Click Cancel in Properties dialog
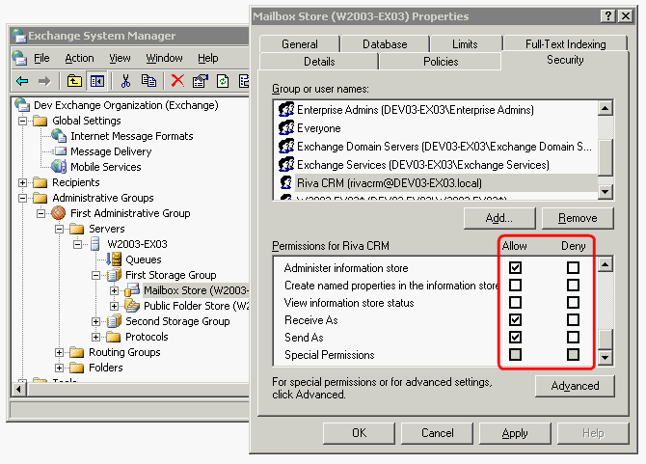This screenshot has height=464, width=646. click(x=437, y=433)
